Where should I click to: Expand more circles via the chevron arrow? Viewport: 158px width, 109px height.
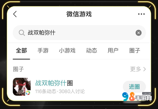pyautogui.click(x=145, y=69)
